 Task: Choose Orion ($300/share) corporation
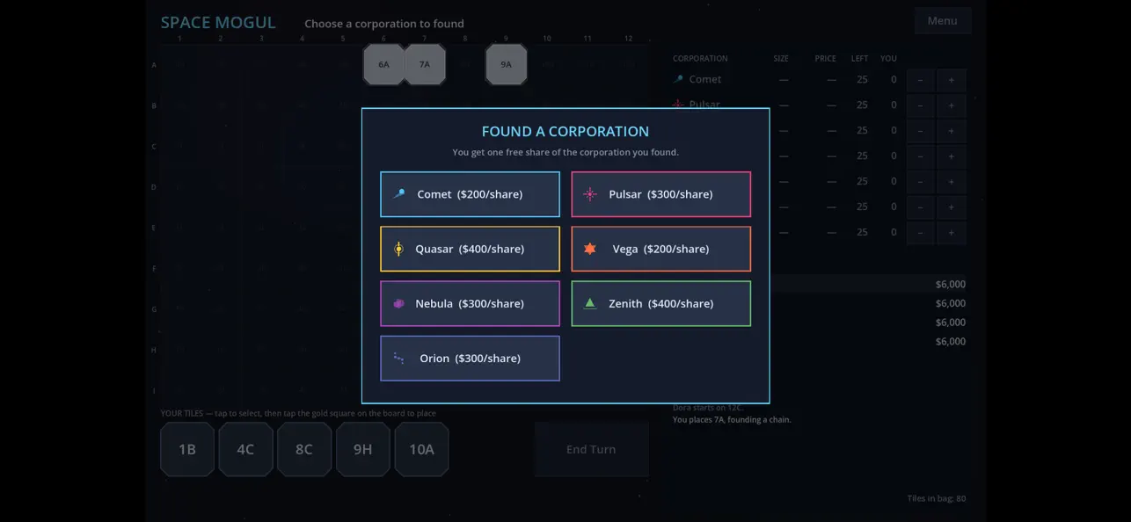tap(470, 358)
